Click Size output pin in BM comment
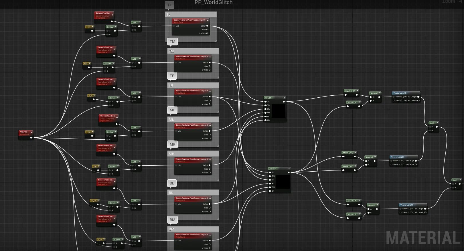This screenshot has height=251, width=464. (210, 244)
